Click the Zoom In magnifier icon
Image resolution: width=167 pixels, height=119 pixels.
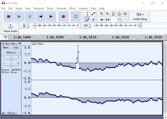coord(101,14)
